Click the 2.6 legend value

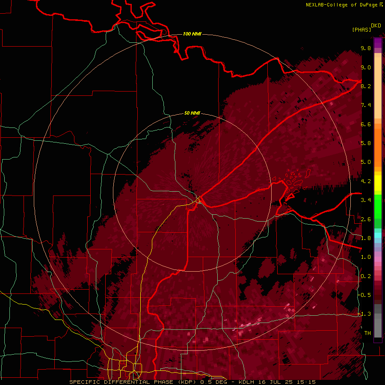tap(366, 219)
